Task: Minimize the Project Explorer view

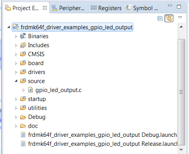Action: coord(170,5)
